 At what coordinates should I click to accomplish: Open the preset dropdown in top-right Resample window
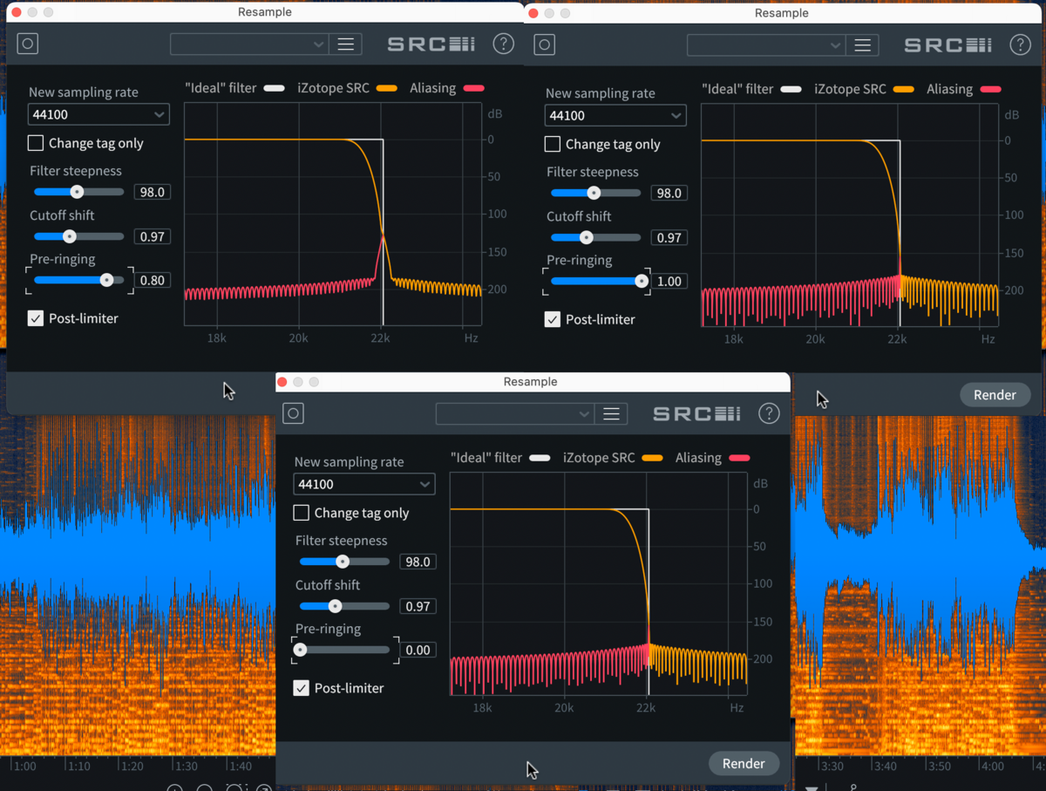pos(765,45)
